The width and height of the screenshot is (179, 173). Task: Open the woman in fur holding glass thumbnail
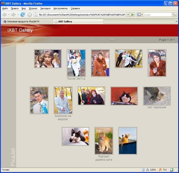click(x=157, y=63)
